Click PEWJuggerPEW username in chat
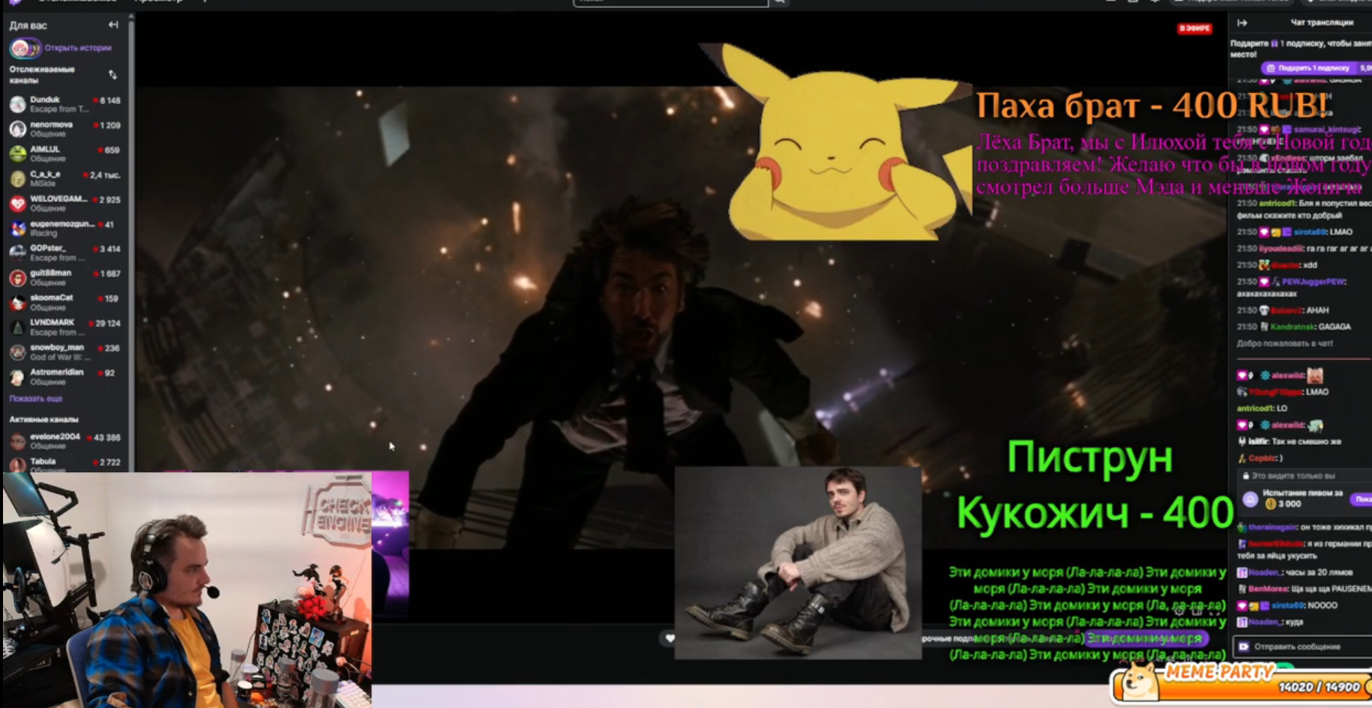The width and height of the screenshot is (1372, 708). pyautogui.click(x=1314, y=282)
